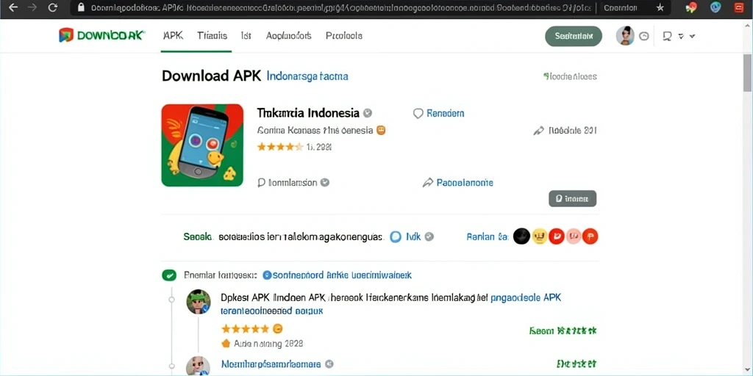Click the star rating under the app title
Image resolution: width=753 pixels, height=376 pixels.
[x=280, y=147]
